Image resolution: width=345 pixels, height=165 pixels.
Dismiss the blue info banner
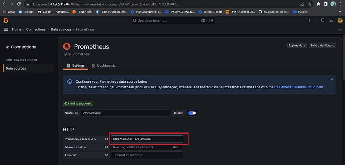pos(332,79)
